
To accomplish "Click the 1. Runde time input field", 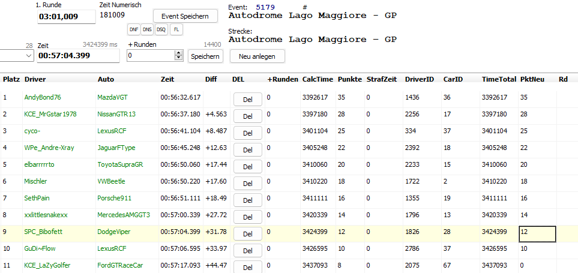I will [x=66, y=17].
